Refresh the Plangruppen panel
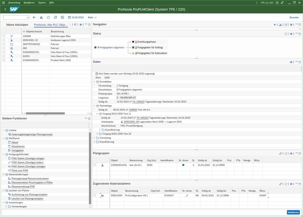The height and width of the screenshot is (217, 303). [x=286, y=154]
